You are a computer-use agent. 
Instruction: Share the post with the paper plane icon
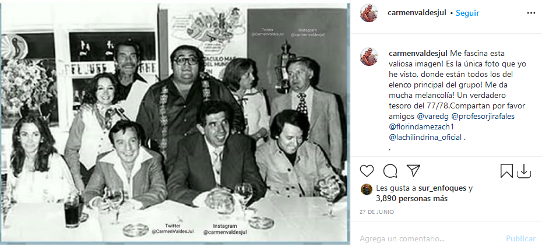(413, 171)
